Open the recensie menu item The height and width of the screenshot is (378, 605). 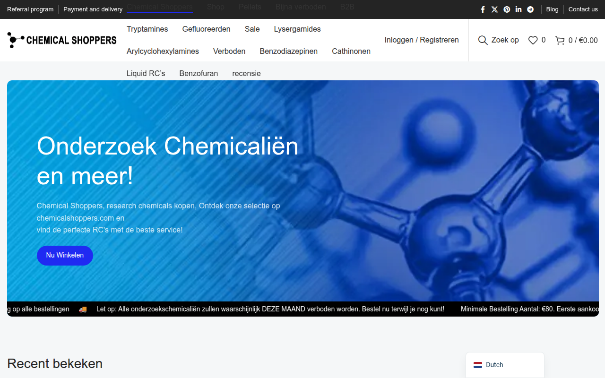point(246,74)
